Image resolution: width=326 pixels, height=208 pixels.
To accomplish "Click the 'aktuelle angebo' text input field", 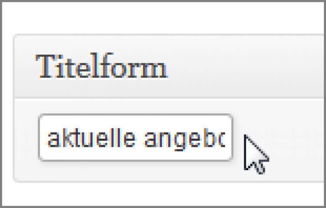I will (135, 138).
